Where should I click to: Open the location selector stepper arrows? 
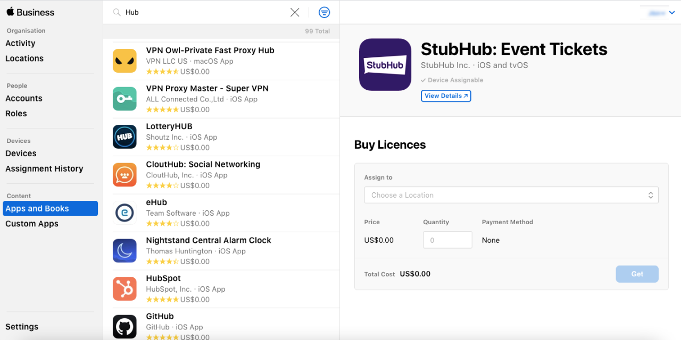coord(651,195)
